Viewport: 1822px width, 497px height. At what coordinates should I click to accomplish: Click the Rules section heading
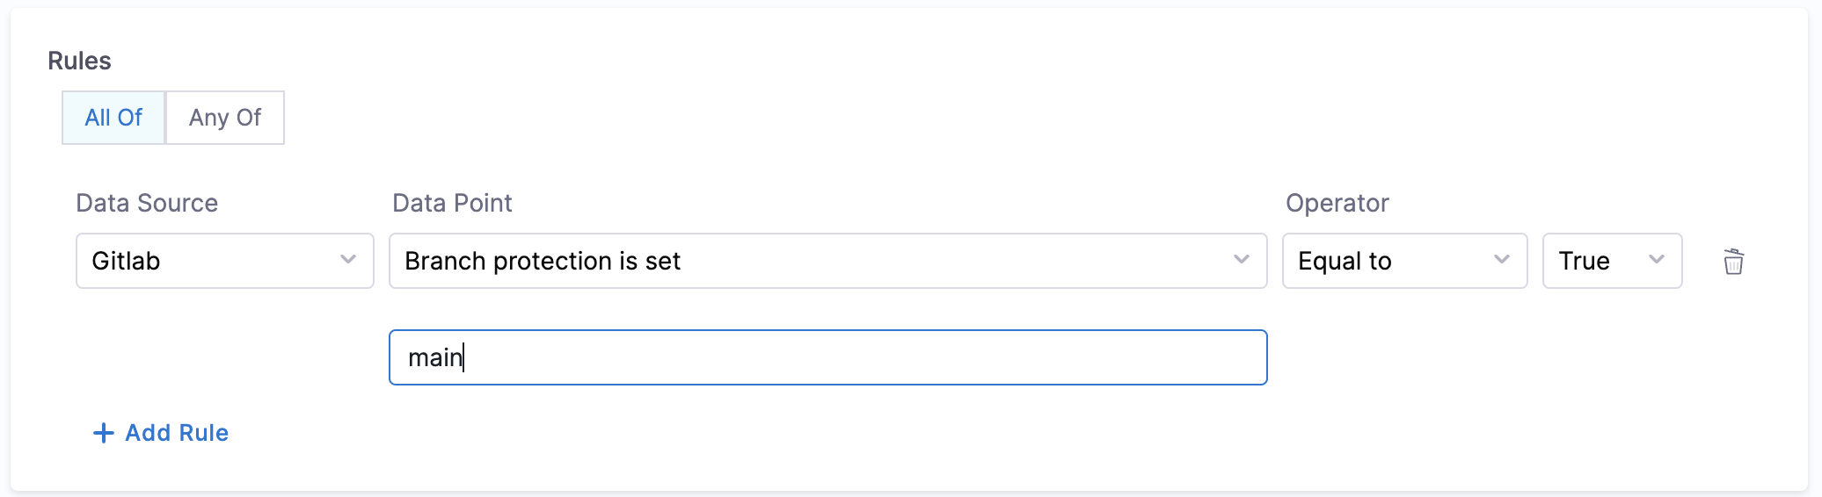click(79, 61)
